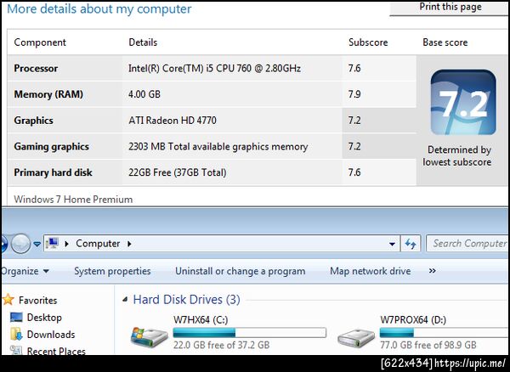Open the address bar history dropdown

pyautogui.click(x=392, y=244)
